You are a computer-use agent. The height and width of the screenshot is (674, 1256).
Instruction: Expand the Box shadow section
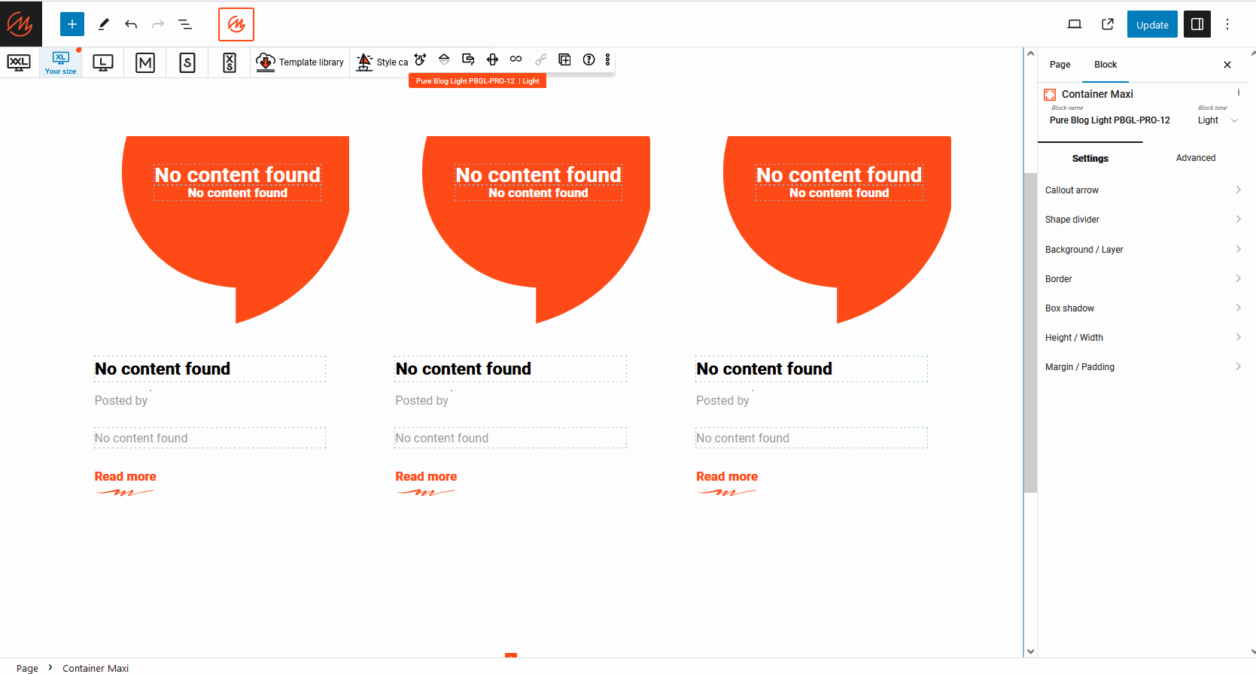1143,308
